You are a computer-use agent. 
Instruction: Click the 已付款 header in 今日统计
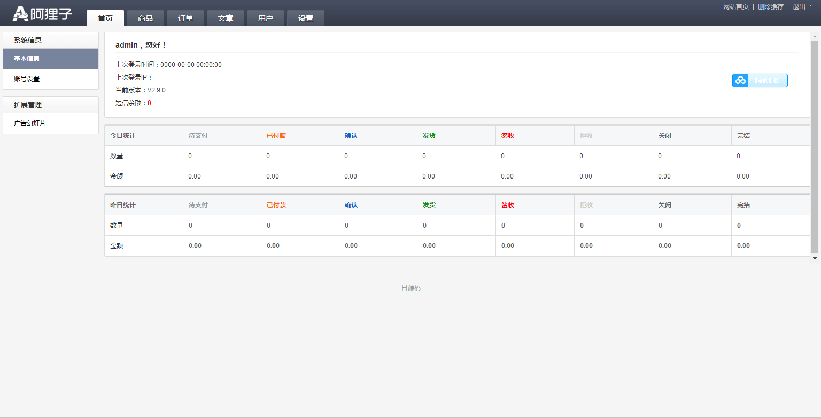pos(276,136)
